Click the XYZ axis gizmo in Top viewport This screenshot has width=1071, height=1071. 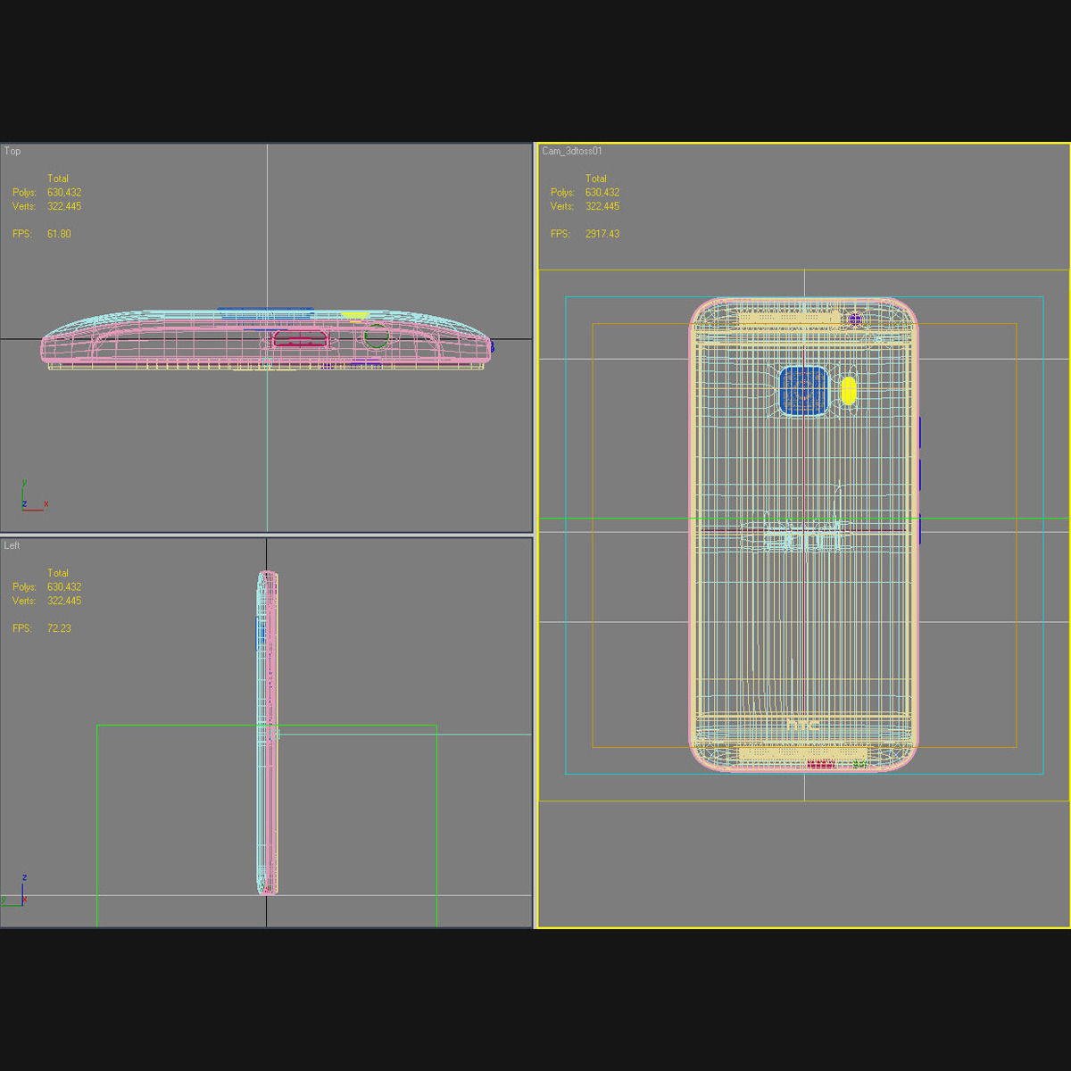coord(34,496)
